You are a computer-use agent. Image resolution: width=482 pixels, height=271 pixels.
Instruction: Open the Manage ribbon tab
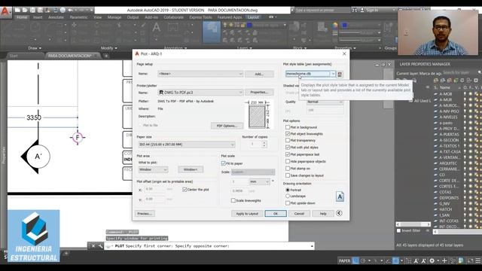point(114,17)
